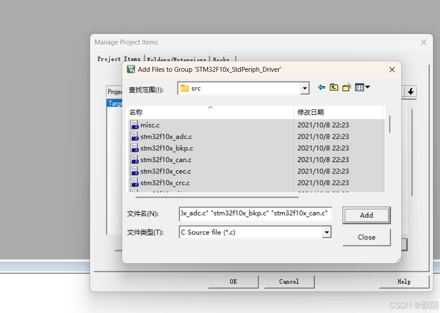Viewport: 440px width, 313px height.
Task: Close the Manage Project Items window
Action: click(424, 42)
